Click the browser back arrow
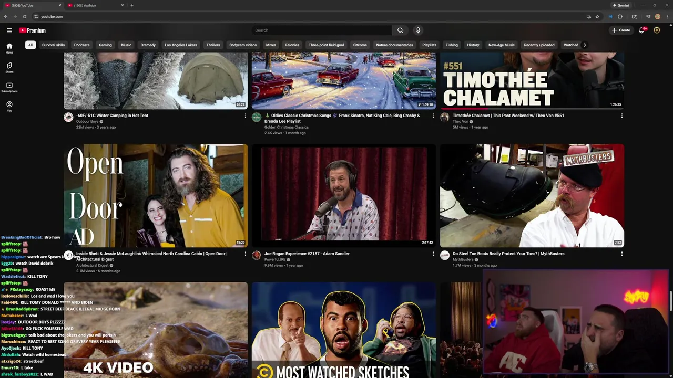The height and width of the screenshot is (378, 673). 6,16
